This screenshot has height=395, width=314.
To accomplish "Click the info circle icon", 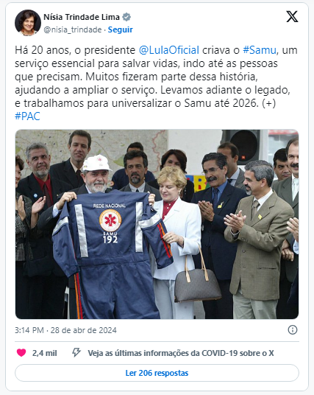I will coord(293,329).
